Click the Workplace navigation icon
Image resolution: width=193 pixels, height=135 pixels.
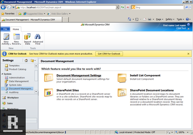[x=4, y=97]
